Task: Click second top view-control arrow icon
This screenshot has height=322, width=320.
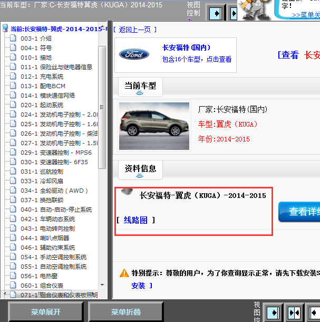Action: [234, 13]
